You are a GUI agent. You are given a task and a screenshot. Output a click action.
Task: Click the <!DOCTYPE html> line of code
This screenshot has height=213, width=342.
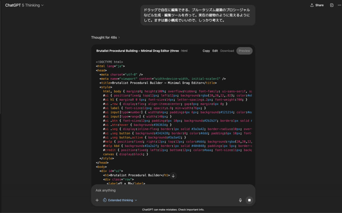click(110, 62)
